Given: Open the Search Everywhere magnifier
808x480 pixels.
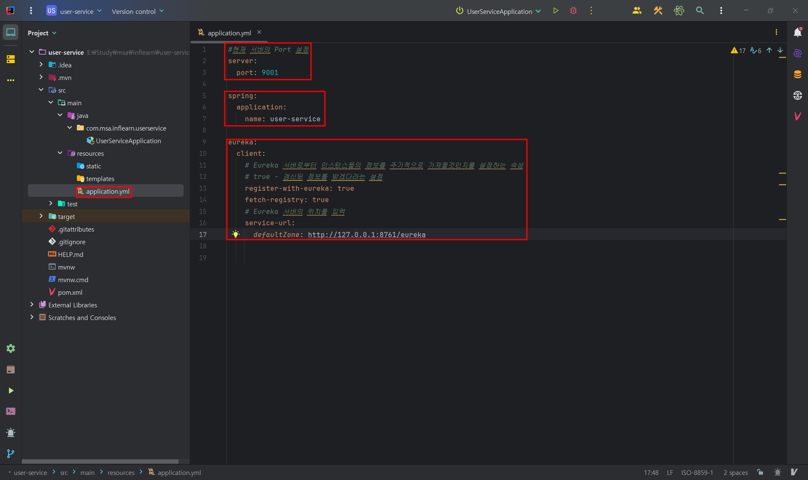Looking at the screenshot, I should click(700, 11).
